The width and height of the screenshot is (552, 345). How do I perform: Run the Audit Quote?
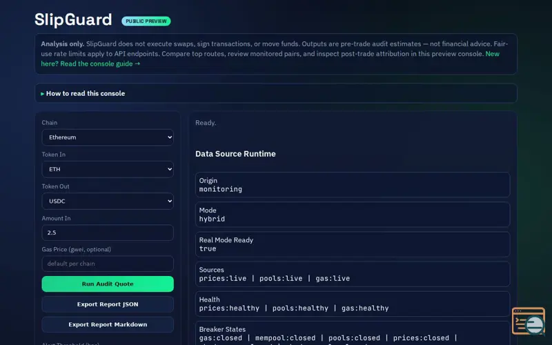108,284
